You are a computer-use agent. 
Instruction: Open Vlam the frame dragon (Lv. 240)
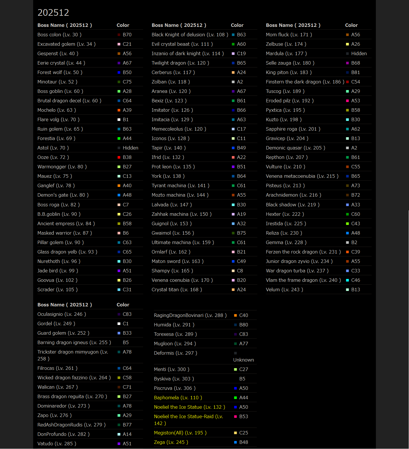(x=303, y=280)
